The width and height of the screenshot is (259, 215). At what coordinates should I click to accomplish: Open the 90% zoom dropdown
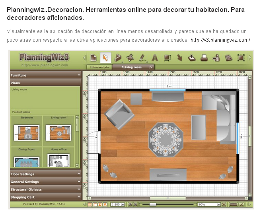[x=219, y=205]
